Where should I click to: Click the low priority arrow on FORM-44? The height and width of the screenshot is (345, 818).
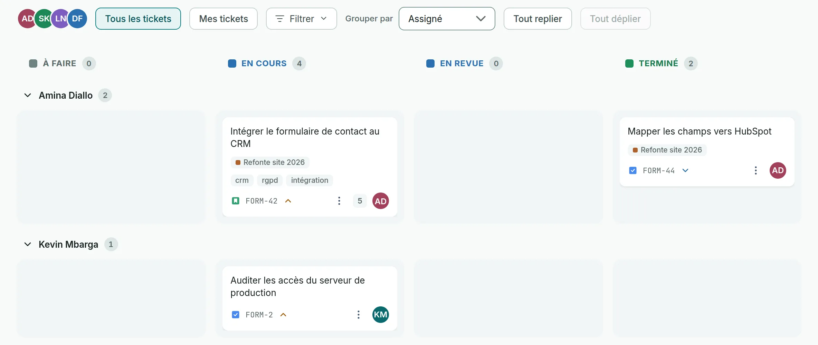click(x=685, y=170)
